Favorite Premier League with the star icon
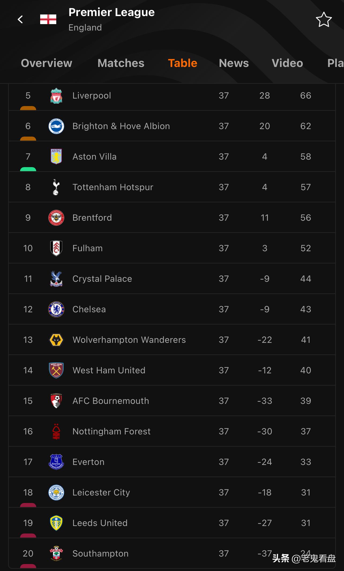 point(324,20)
